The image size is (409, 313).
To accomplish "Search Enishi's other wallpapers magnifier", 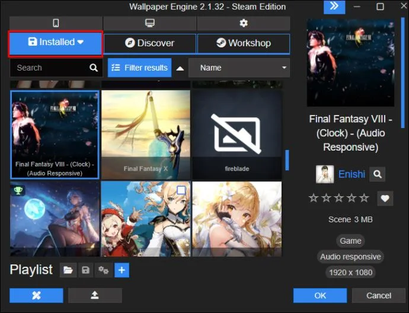I will tap(378, 174).
